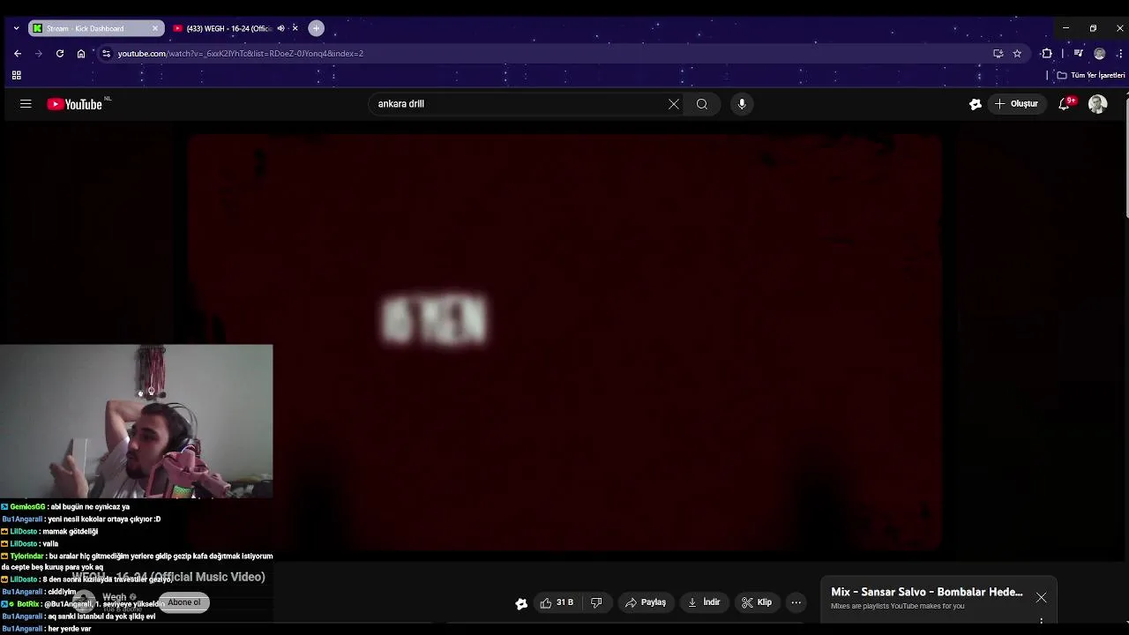Minimize the browser window

(1065, 28)
